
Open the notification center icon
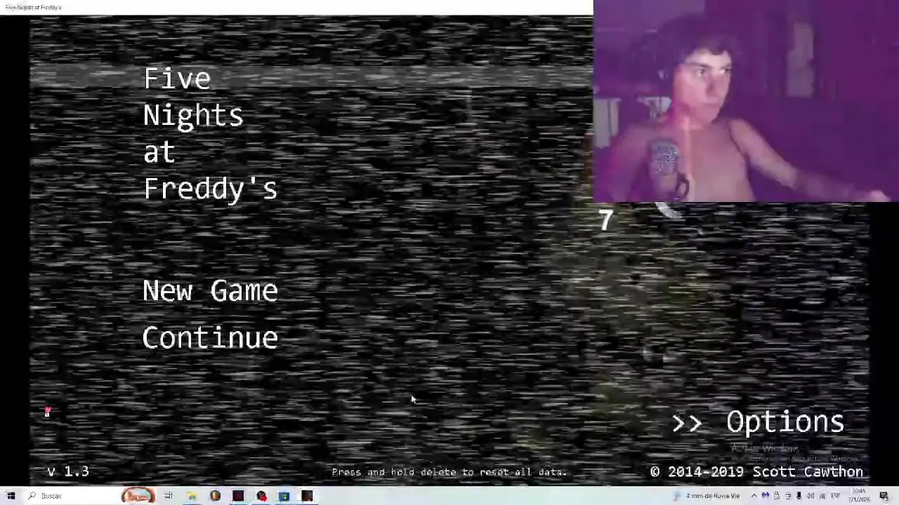point(884,496)
